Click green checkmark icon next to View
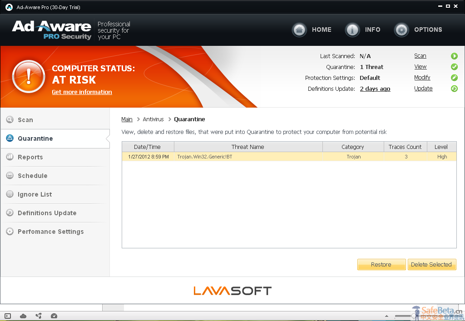This screenshot has width=465, height=321. (454, 67)
